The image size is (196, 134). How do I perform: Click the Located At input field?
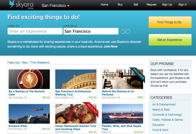coord(91,31)
